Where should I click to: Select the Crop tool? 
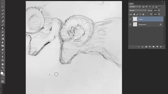click(3, 14)
